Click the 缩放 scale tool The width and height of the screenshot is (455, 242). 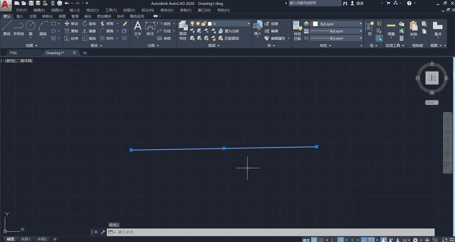(89, 39)
